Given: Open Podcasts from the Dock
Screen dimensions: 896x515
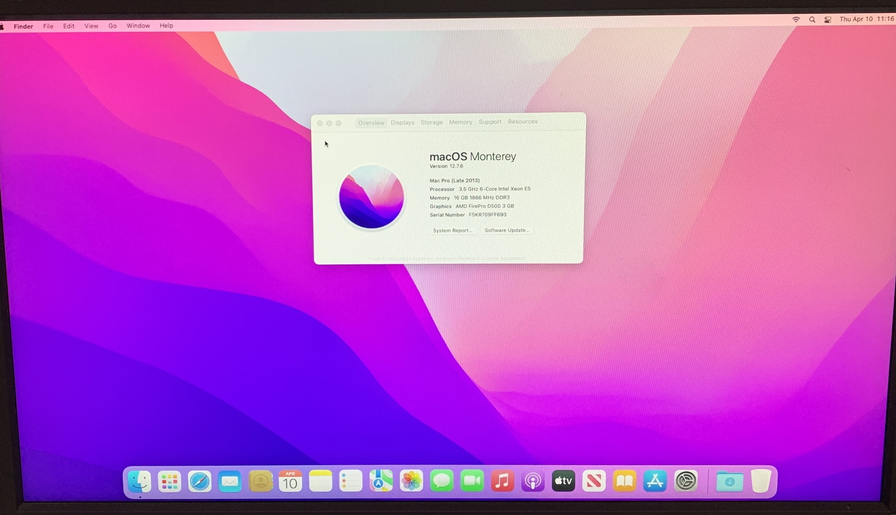Looking at the screenshot, I should (533, 481).
